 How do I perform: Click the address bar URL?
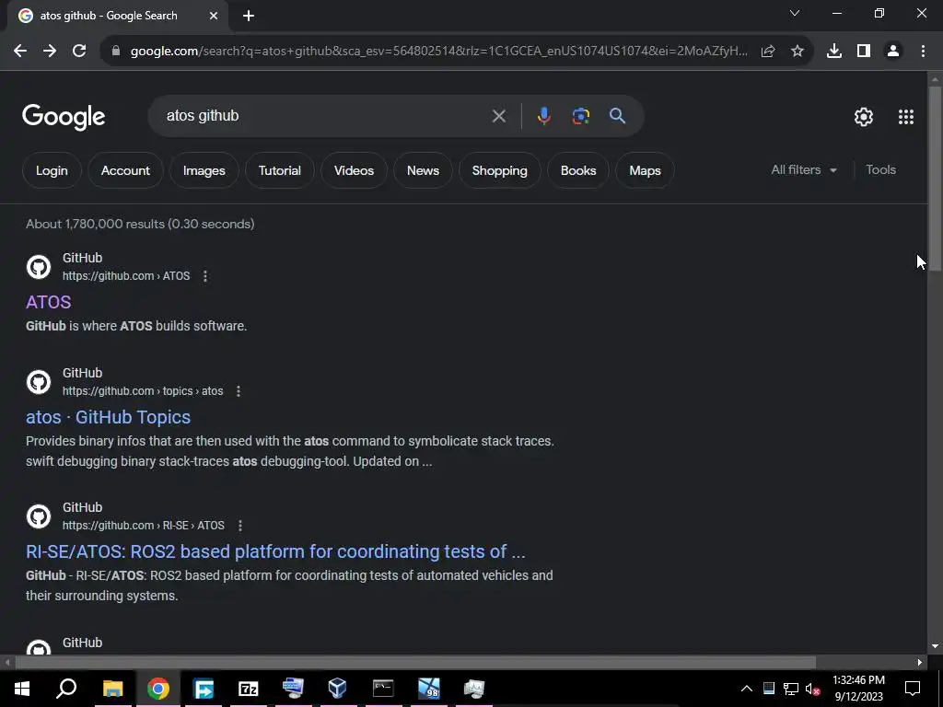(439, 52)
